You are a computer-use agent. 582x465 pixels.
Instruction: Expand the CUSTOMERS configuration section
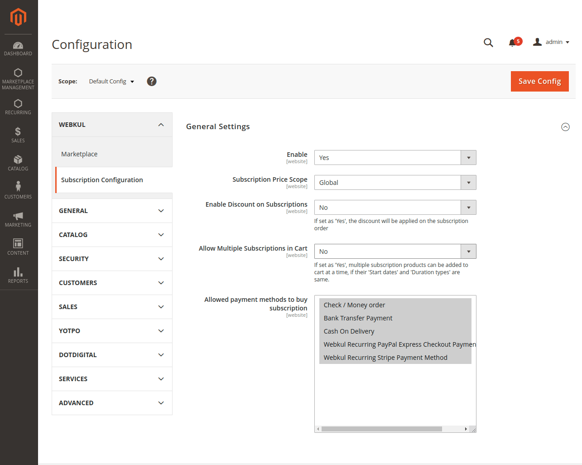(112, 283)
